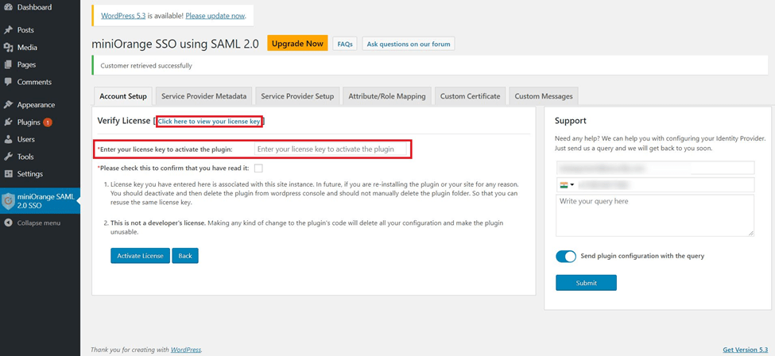Open Users menu item
Image resolution: width=775 pixels, height=356 pixels.
point(40,139)
